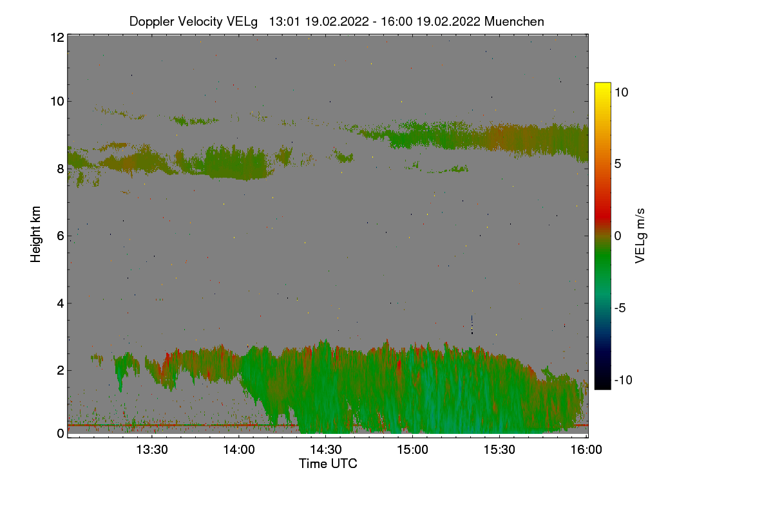Click colorbar tick label '-10'
The height and width of the screenshot is (515, 773).
point(623,380)
